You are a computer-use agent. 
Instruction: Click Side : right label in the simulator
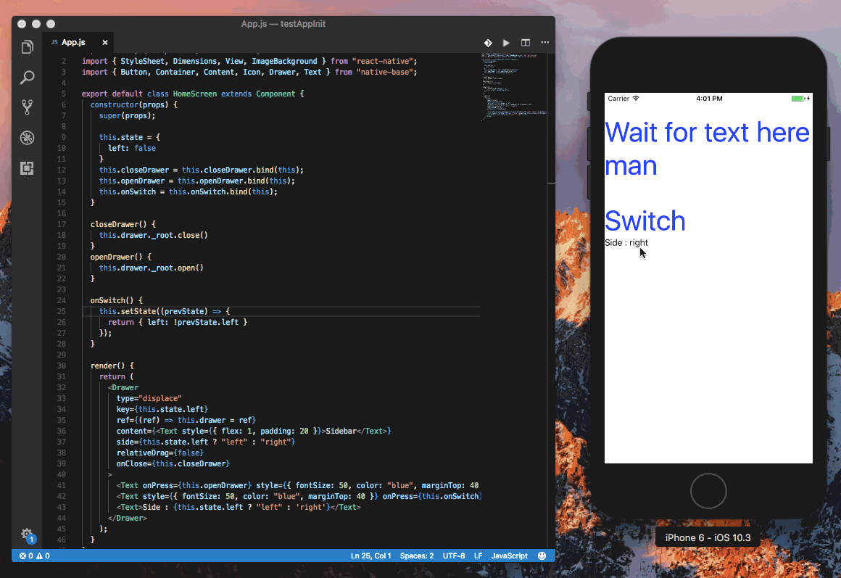pos(625,242)
